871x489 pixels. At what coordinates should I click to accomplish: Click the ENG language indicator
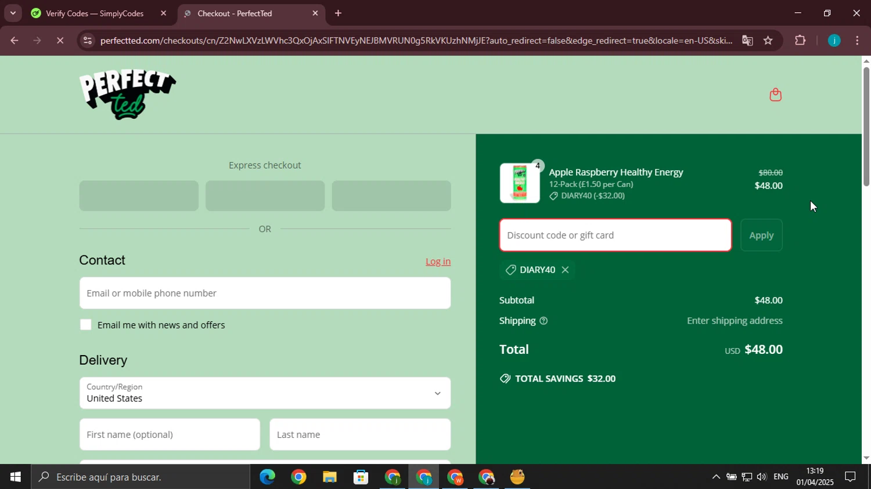coord(781,477)
